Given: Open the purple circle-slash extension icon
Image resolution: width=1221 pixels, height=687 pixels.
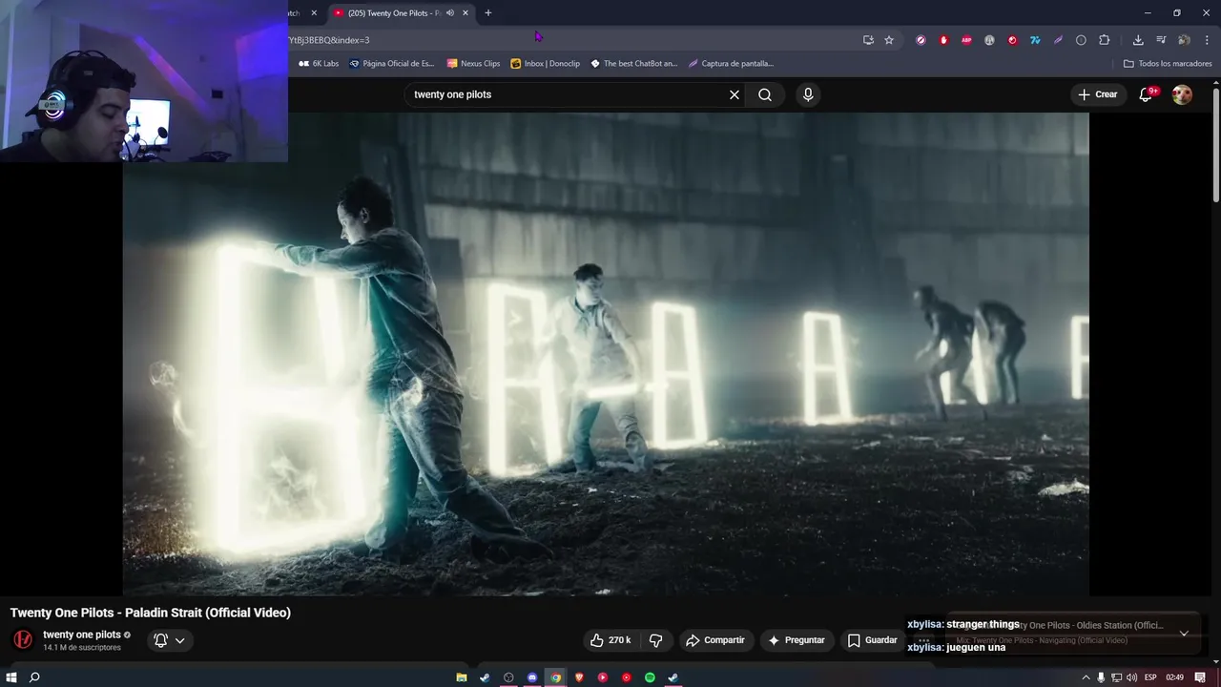Looking at the screenshot, I should click(x=921, y=40).
